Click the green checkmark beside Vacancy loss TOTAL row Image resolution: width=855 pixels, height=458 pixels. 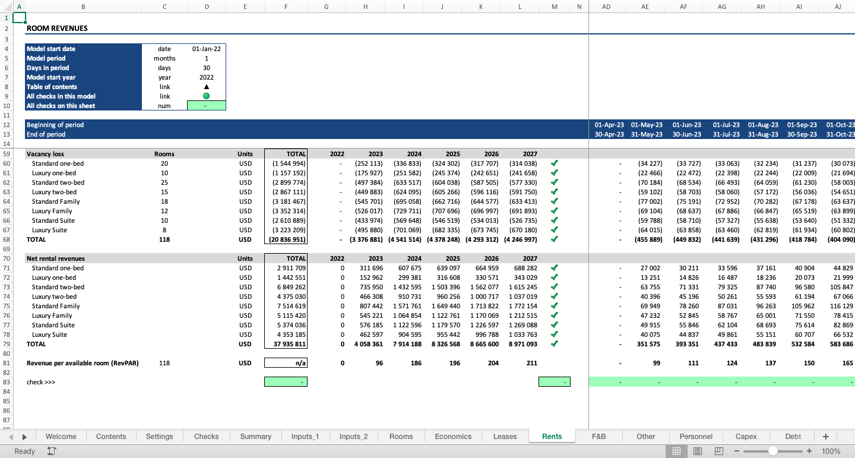(x=554, y=239)
